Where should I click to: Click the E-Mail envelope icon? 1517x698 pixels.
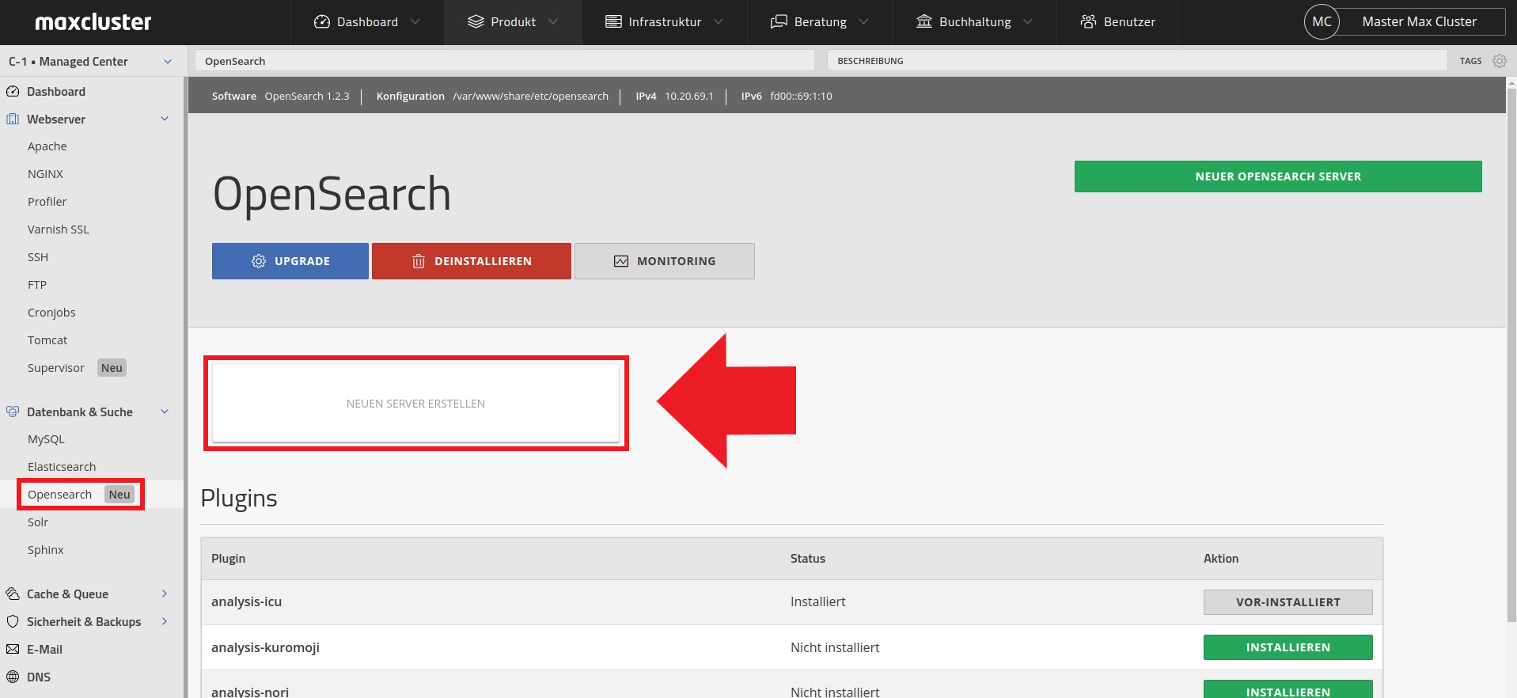pyautogui.click(x=13, y=650)
